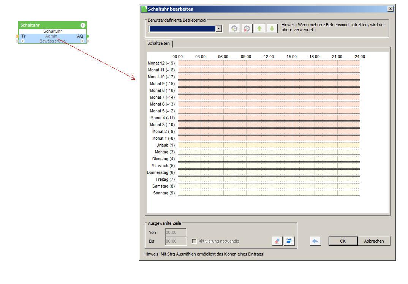This screenshot has width=408, height=284.
Task: Expand inputs with left plus on Schaltuhr block
Action: pos(23,41)
